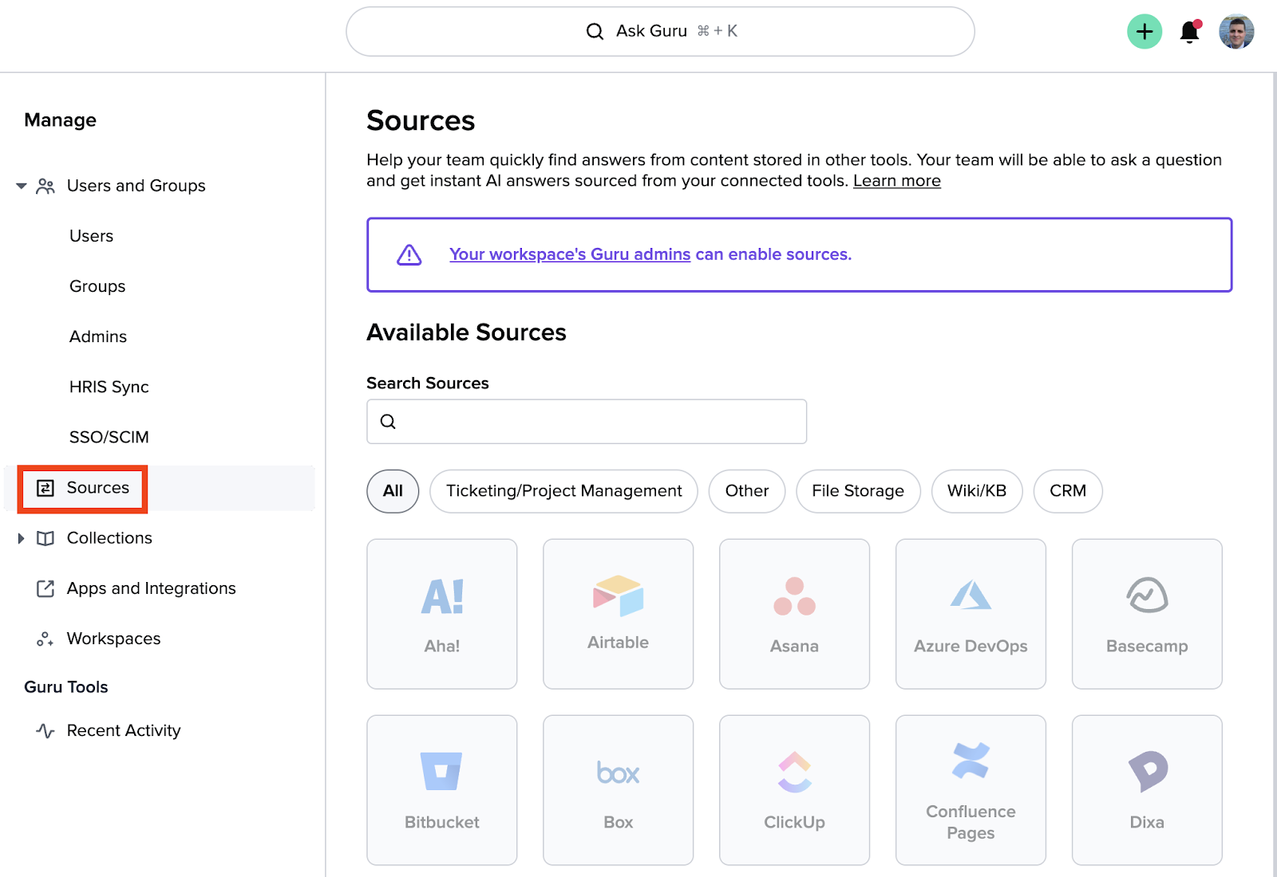Filter sources by All
This screenshot has width=1277, height=877.
click(x=393, y=491)
